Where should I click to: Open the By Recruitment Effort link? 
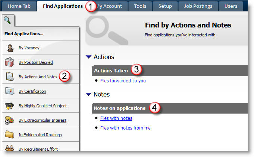pyautogui.click(x=38, y=149)
